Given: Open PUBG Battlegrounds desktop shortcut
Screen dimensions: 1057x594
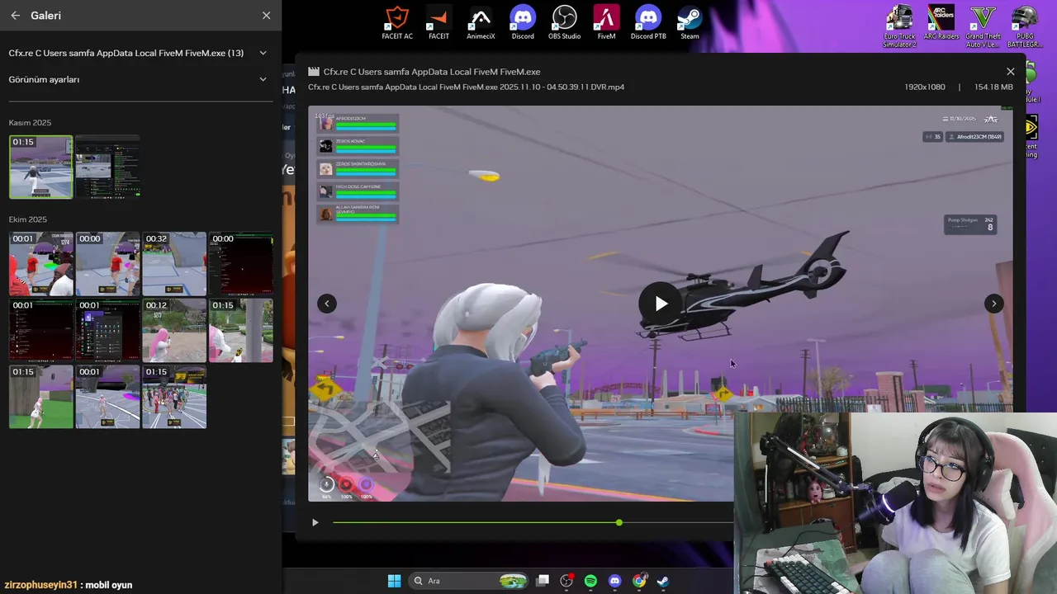Looking at the screenshot, I should coord(1025,26).
